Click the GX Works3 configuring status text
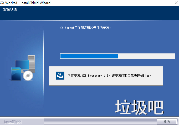 85,27
